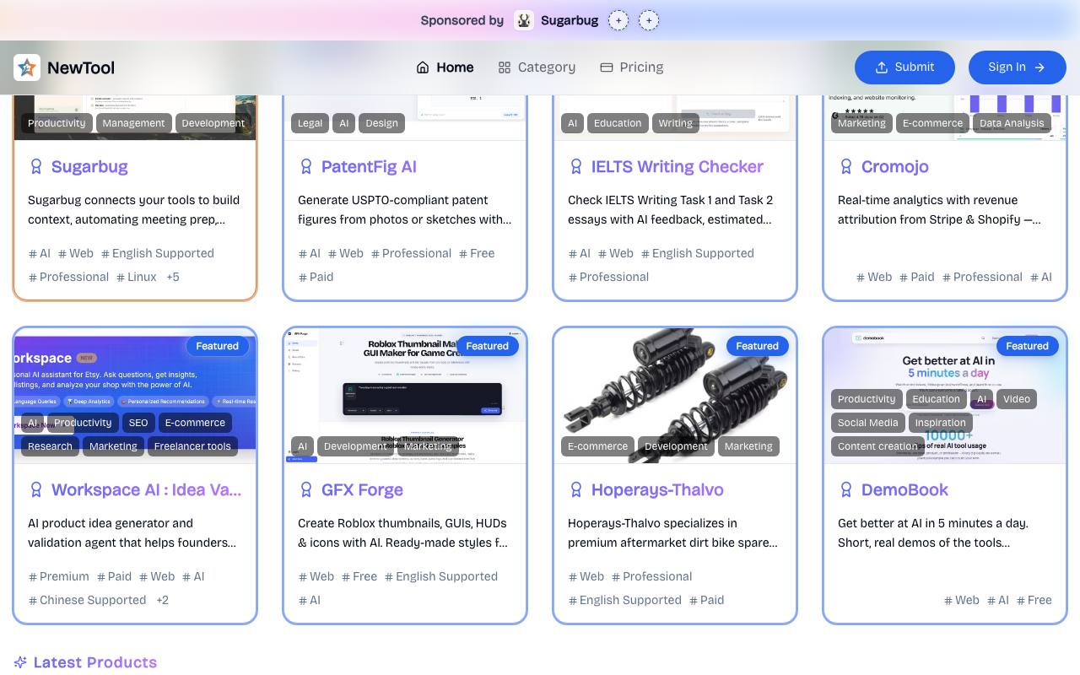
Task: Select the Workspace AI card thumbnail
Action: [135, 396]
